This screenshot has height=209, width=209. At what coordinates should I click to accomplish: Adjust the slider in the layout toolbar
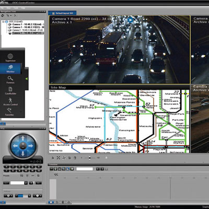coord(90,158)
